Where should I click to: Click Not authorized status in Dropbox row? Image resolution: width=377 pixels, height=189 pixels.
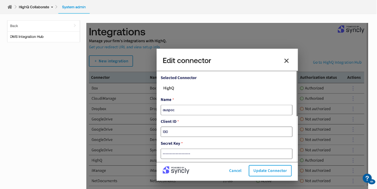click(315, 109)
